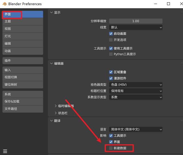Expand the 临时编辑器 subsection

56,106
